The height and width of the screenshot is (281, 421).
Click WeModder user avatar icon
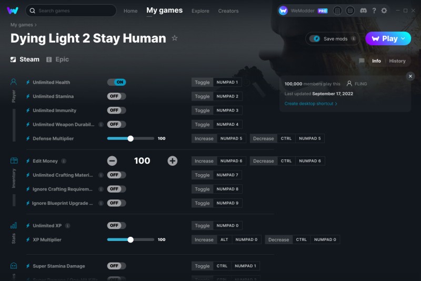pos(283,11)
